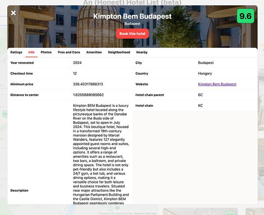Select the hotel chain parent value 6C
Image resolution: width=264 pixels, height=215 pixels.
[x=200, y=95]
